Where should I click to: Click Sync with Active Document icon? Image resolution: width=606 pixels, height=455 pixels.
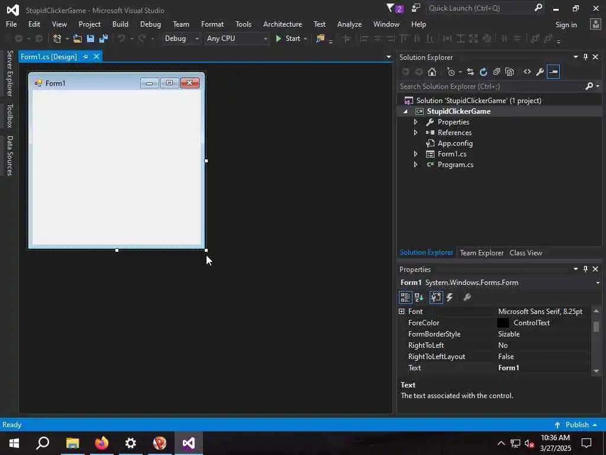(470, 72)
